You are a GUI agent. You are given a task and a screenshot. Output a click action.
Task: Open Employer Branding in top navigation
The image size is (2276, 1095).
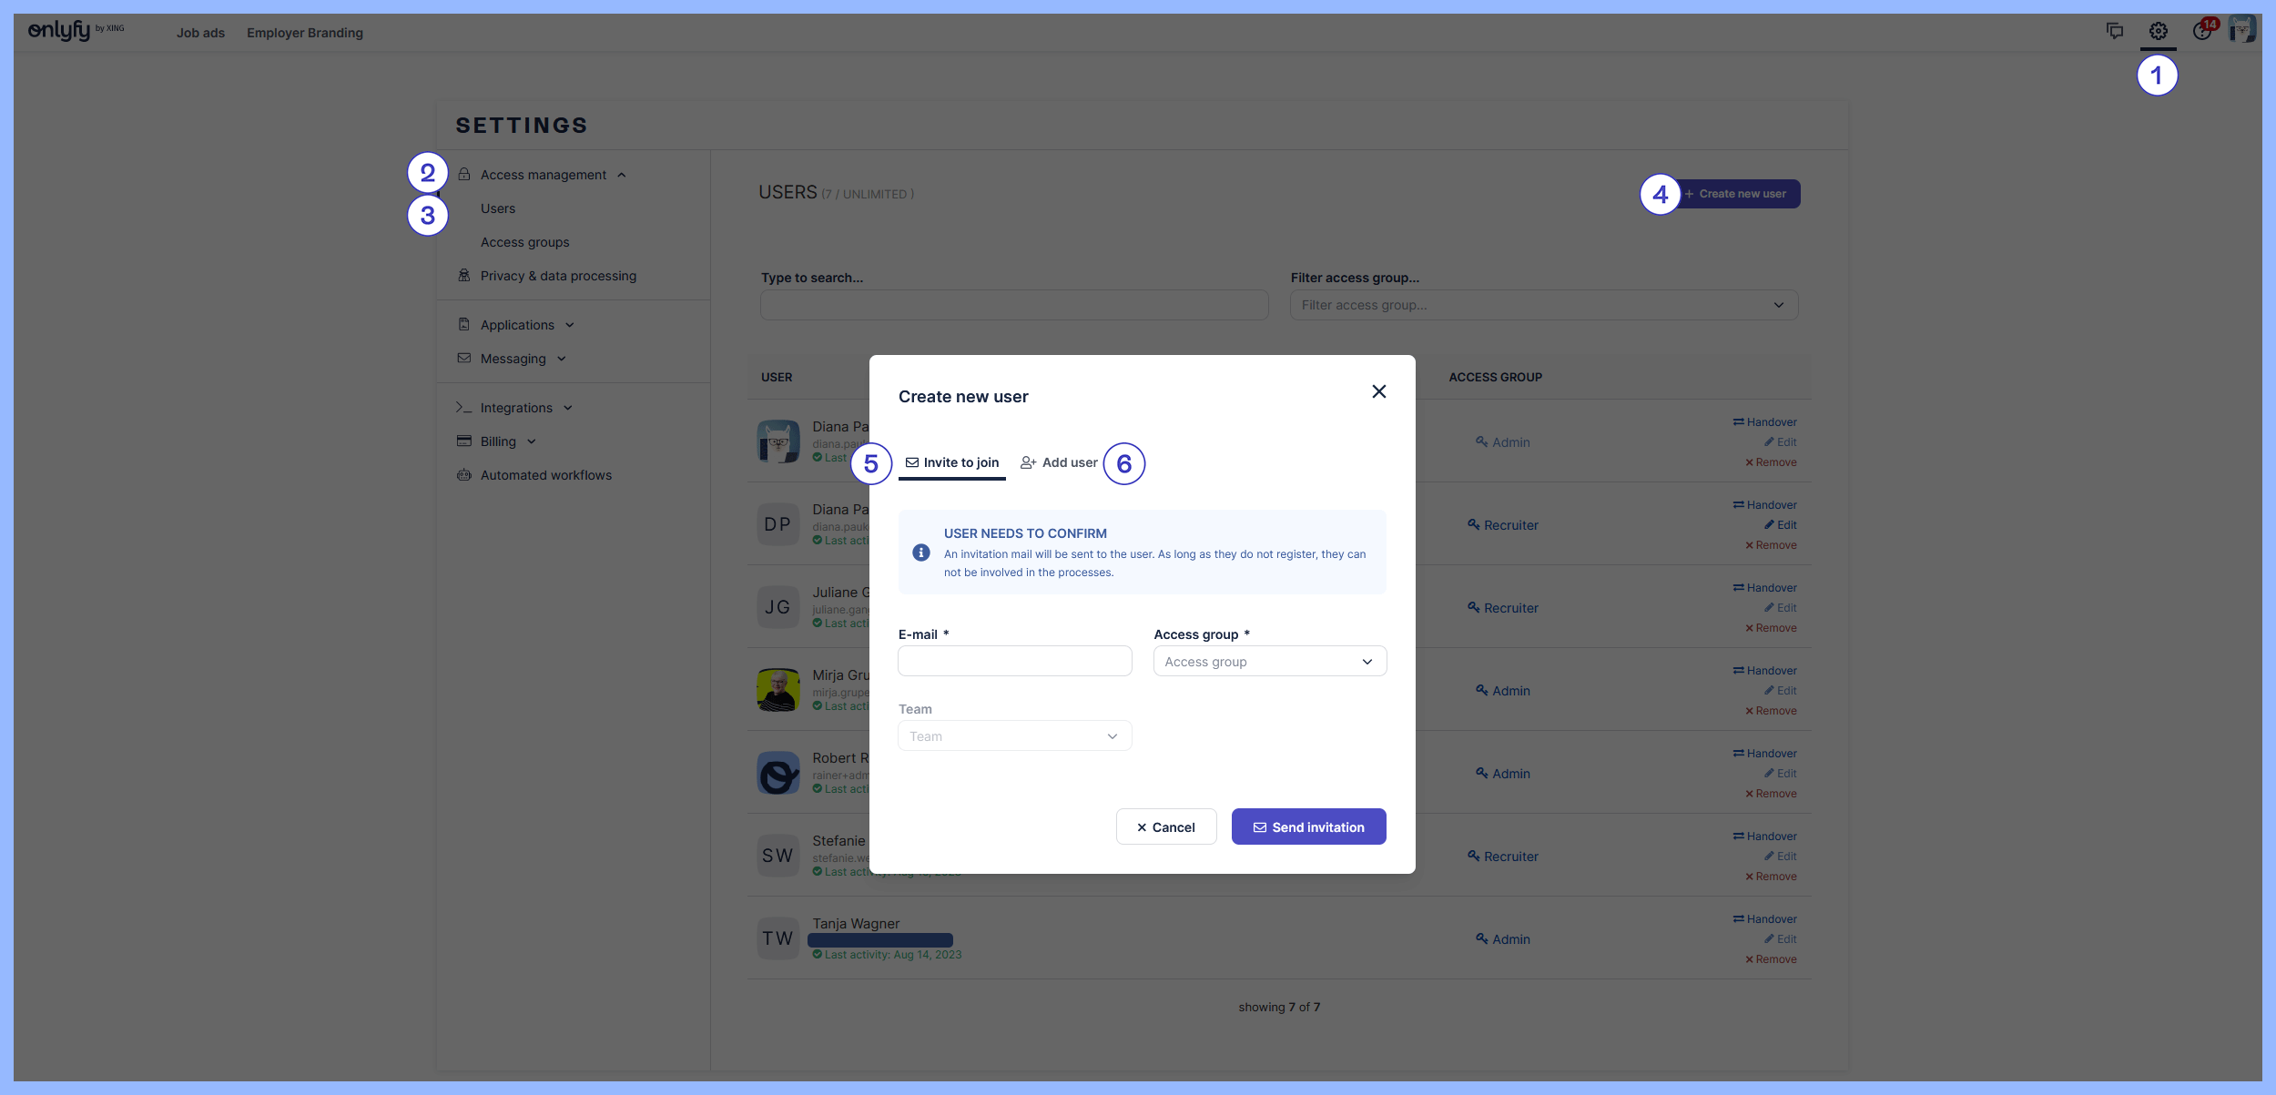tap(304, 33)
